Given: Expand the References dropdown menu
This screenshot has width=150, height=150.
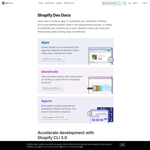Looking at the screenshot, I should click(x=69, y=3).
